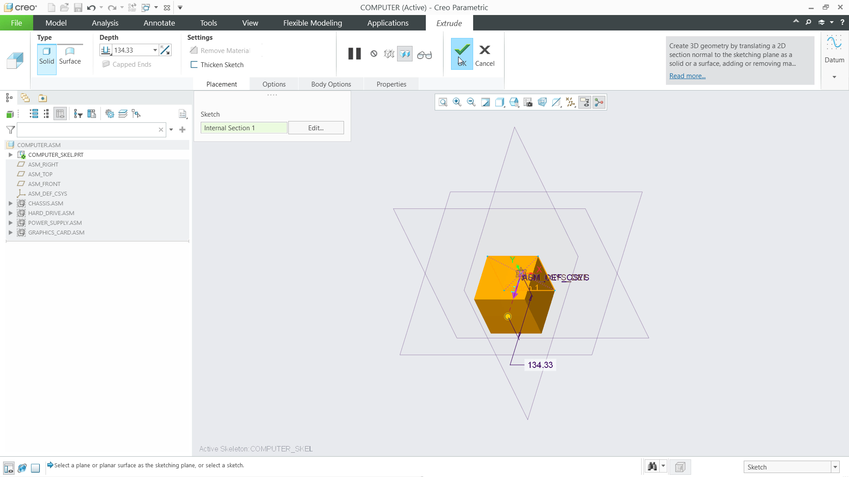Select the Zoom In tool in graphics toolbar
This screenshot has height=477, width=849.
pyautogui.click(x=457, y=102)
